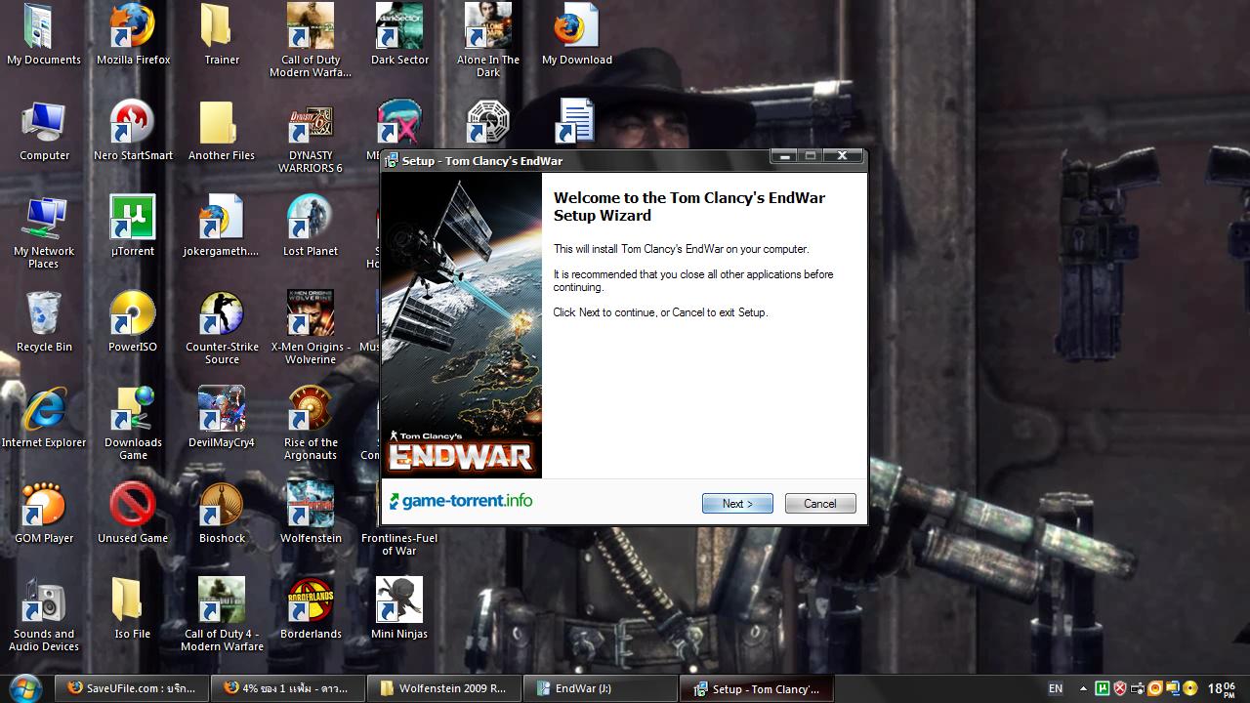Viewport: 1250px width, 703px height.
Task: Switch to the EndWar (J:) taskbar window
Action: (601, 688)
